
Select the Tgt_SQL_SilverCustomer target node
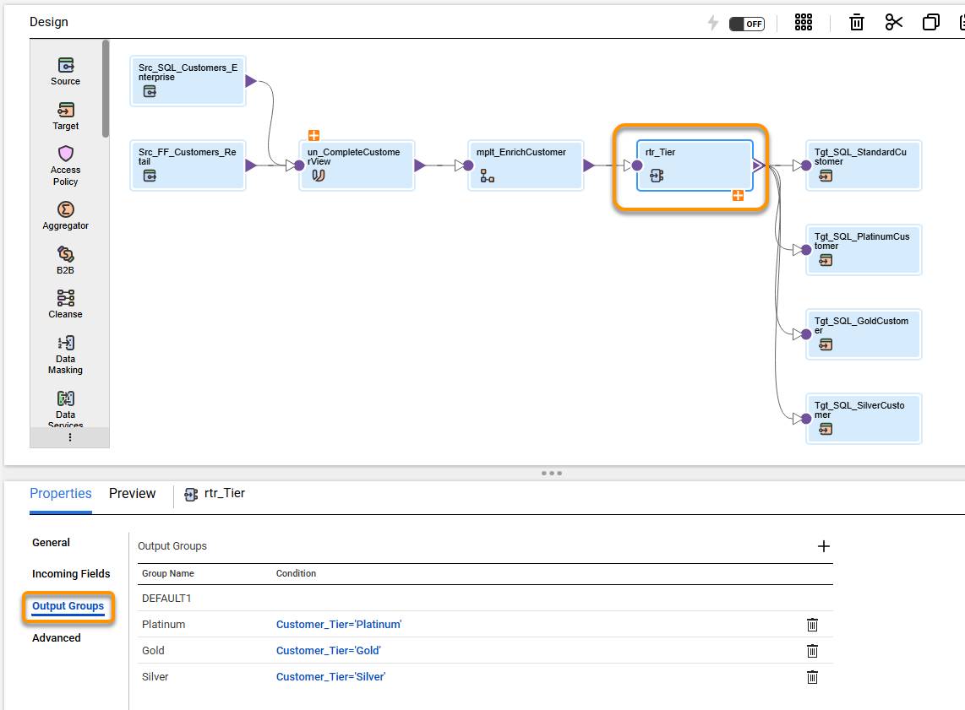pyautogui.click(x=864, y=419)
